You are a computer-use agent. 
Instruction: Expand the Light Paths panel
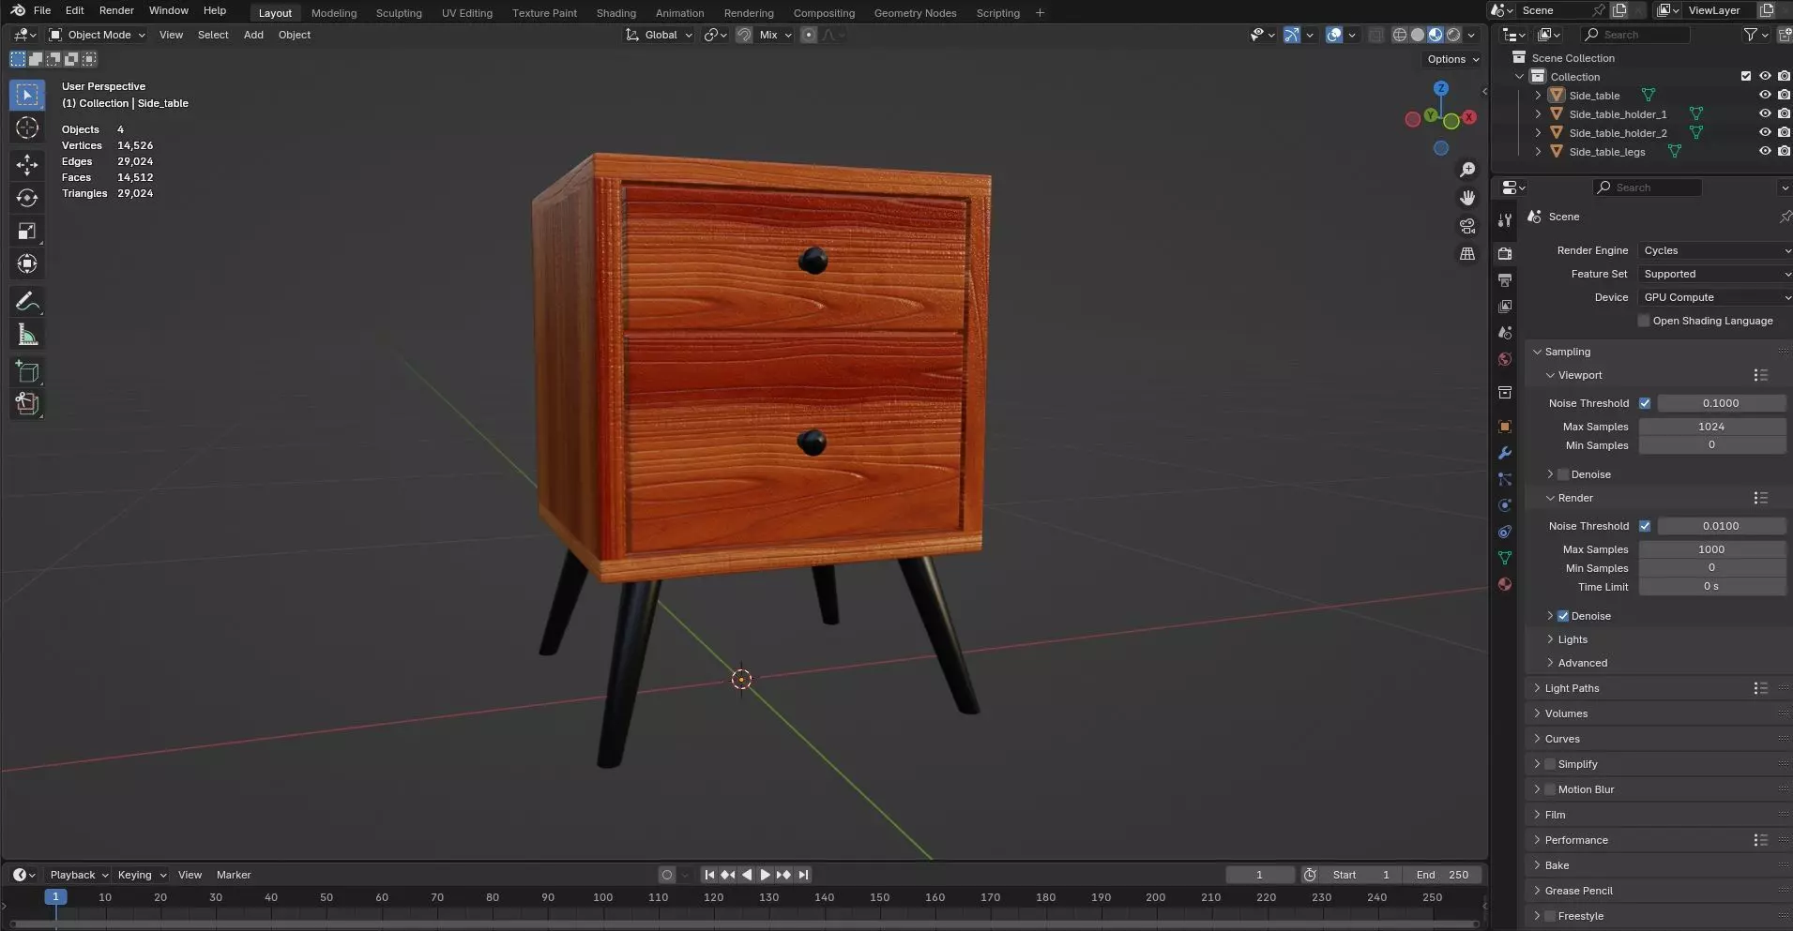pos(1572,688)
